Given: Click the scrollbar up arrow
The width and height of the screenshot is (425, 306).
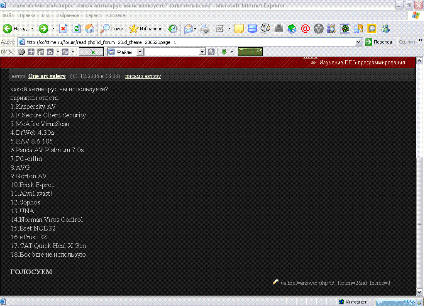Looking at the screenshot, I should [x=420, y=61].
